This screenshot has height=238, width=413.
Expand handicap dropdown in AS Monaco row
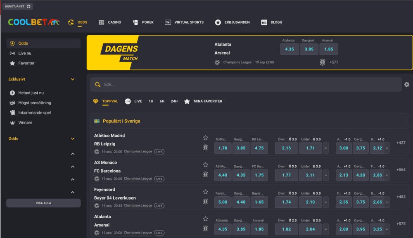click(x=387, y=175)
